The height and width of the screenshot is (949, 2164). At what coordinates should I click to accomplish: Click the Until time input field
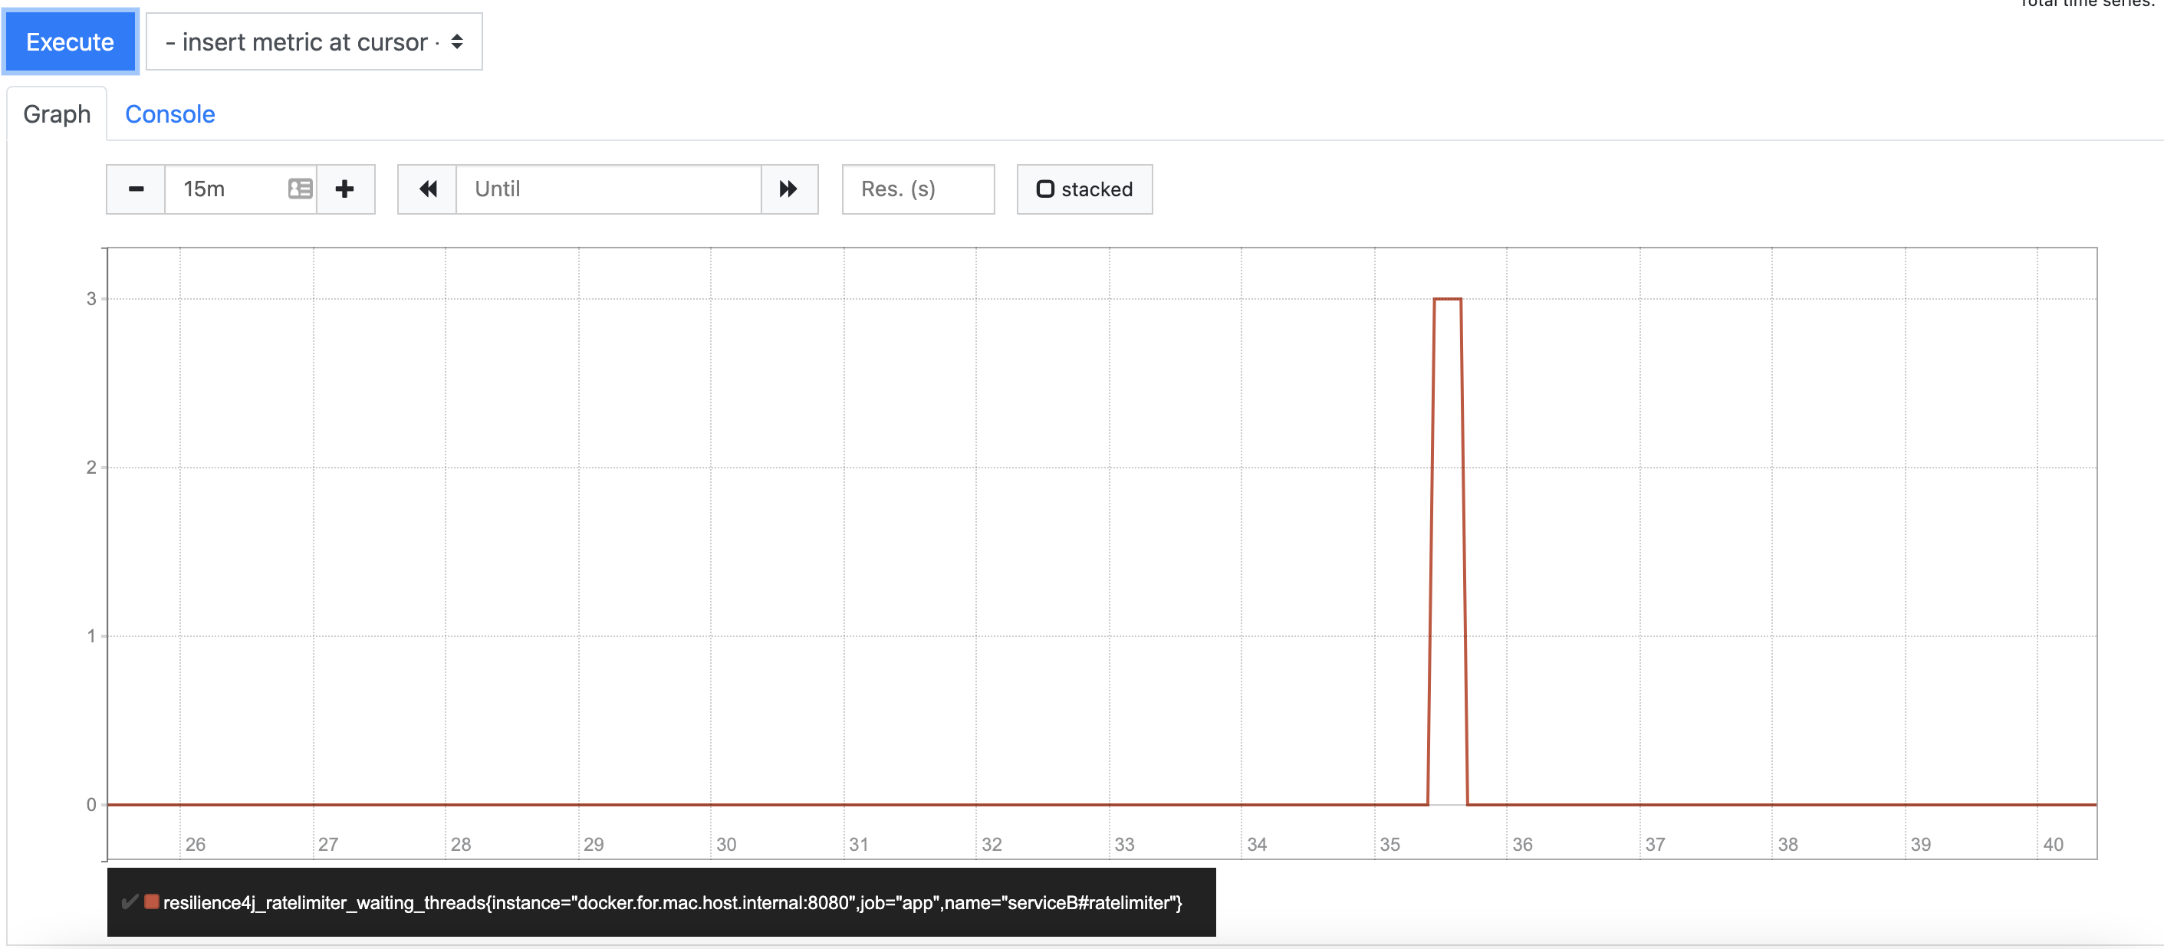(x=608, y=189)
